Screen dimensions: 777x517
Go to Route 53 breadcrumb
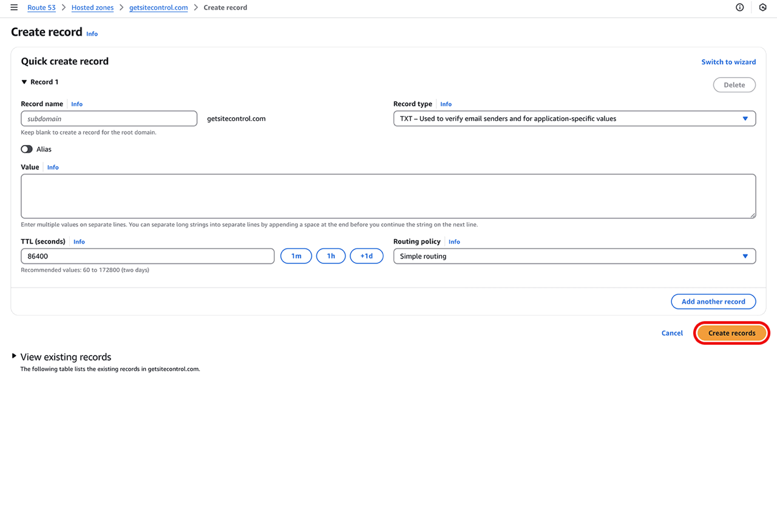(x=41, y=8)
